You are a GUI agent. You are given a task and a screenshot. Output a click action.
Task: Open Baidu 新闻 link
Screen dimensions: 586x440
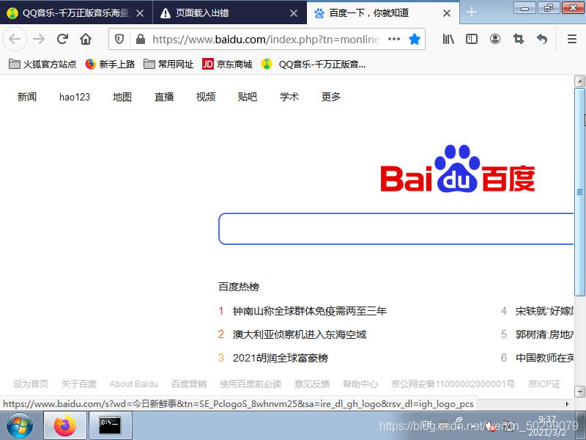(27, 97)
